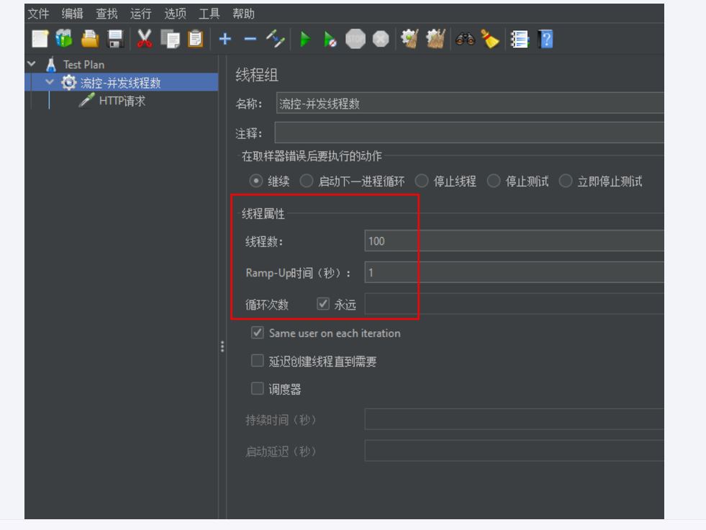This screenshot has height=530, width=706.
Task: Click the thread group gear icon in tree
Action: pos(69,83)
